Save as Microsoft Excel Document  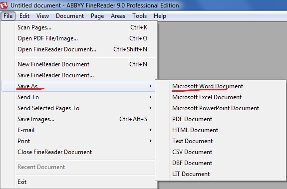pyautogui.click(x=221, y=97)
